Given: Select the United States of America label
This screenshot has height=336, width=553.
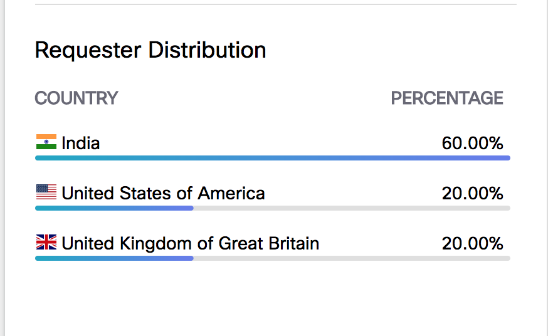Looking at the screenshot, I should [163, 193].
